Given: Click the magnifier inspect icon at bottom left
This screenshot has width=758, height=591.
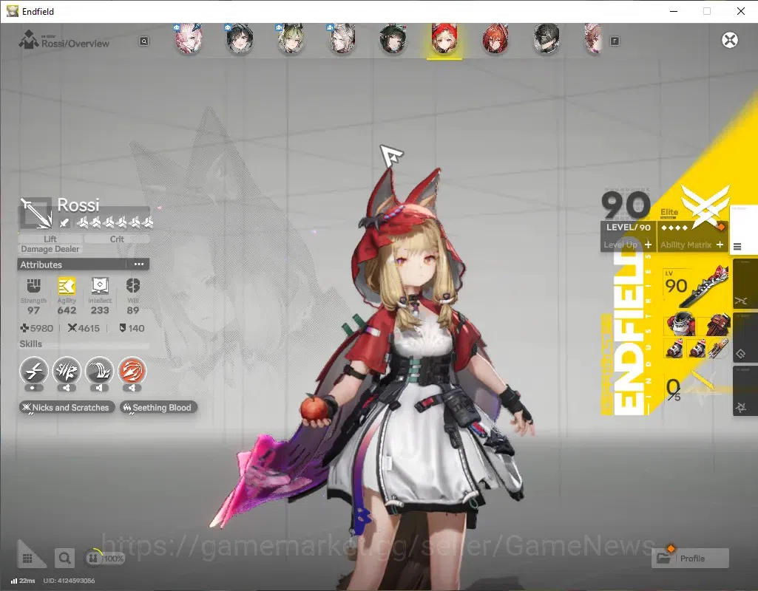Looking at the screenshot, I should click(x=64, y=558).
